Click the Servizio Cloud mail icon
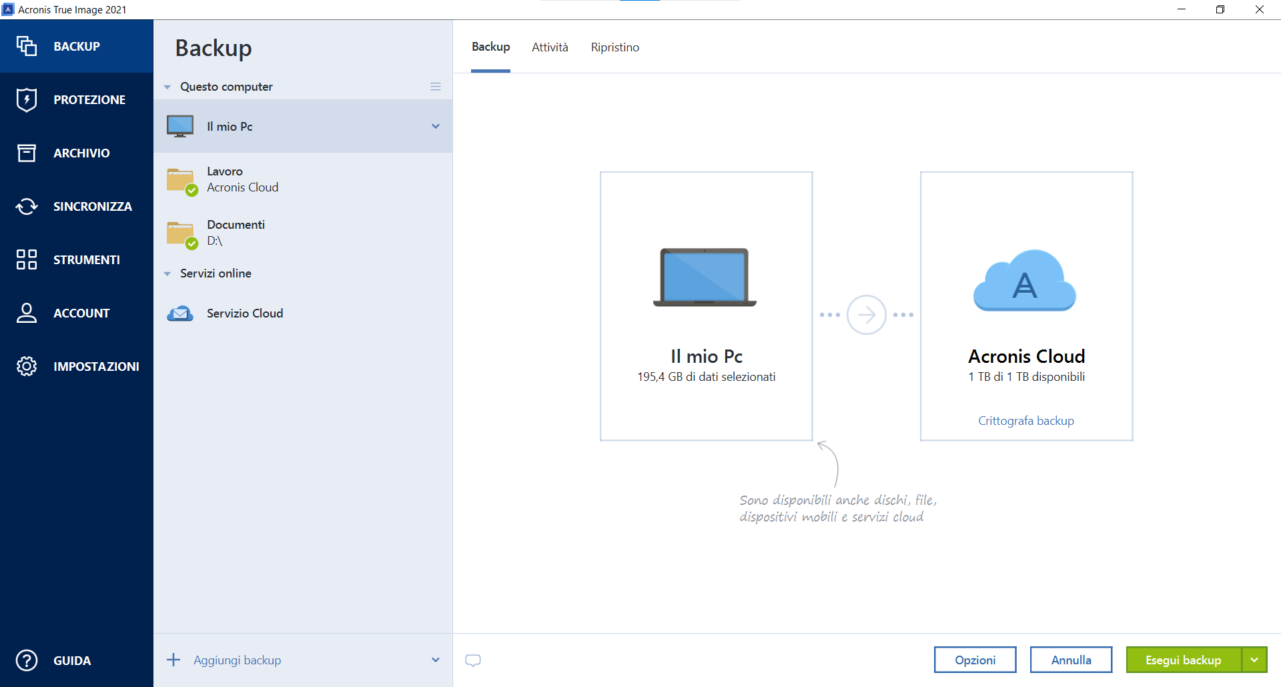Viewport: 1281px width, 687px height. click(x=180, y=313)
